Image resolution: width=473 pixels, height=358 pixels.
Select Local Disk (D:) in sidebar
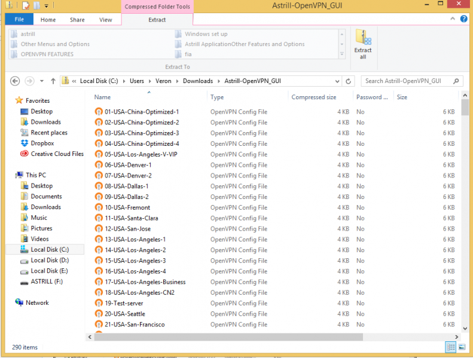pyautogui.click(x=45, y=260)
